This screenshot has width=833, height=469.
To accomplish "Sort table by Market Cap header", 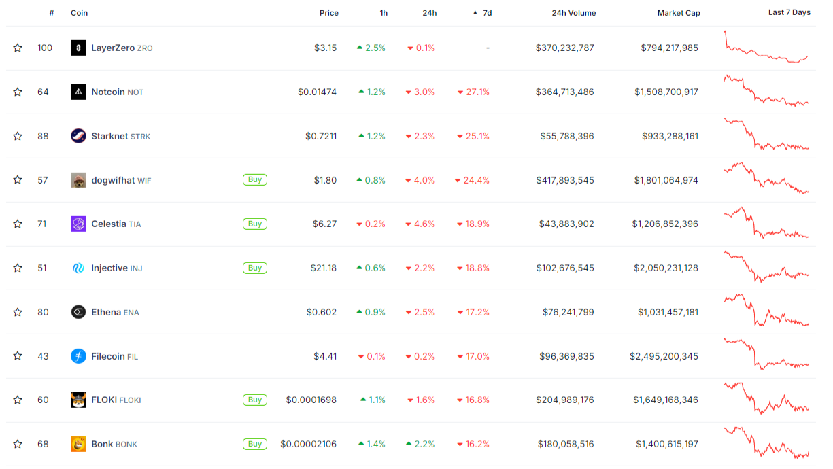I will [x=678, y=13].
